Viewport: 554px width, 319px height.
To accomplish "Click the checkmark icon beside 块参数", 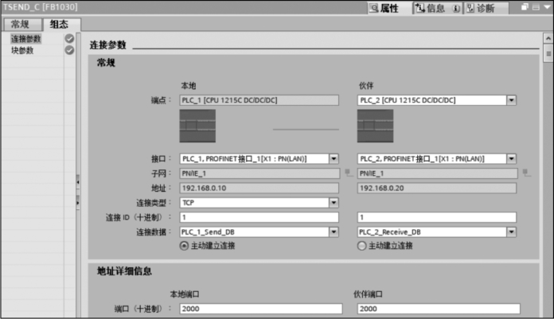I will pyautogui.click(x=69, y=50).
